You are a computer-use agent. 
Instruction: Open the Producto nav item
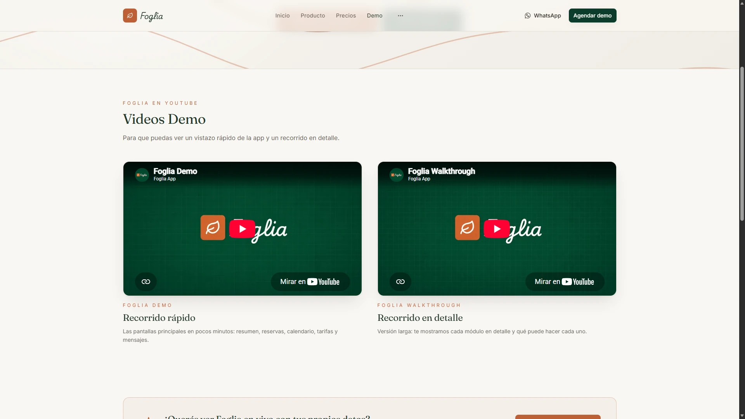313,16
